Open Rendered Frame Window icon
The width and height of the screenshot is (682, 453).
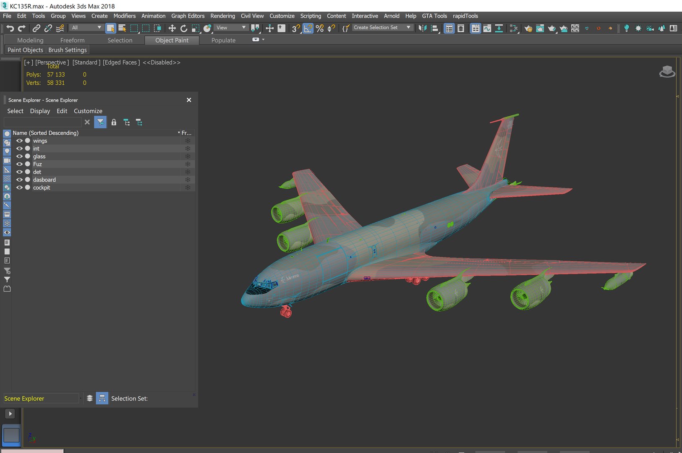(x=540, y=28)
